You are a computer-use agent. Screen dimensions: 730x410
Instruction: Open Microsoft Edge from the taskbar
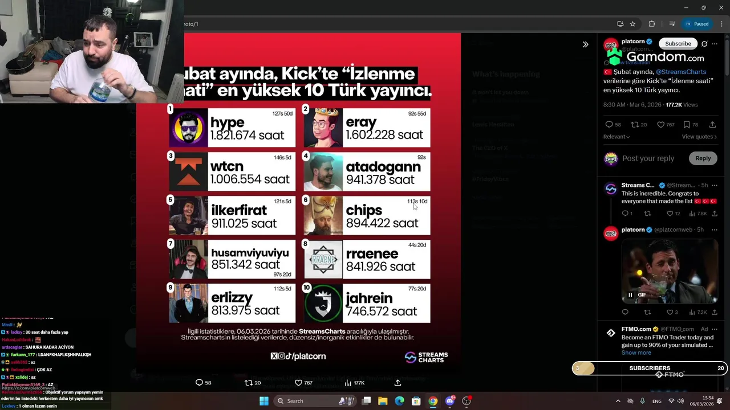(399, 401)
